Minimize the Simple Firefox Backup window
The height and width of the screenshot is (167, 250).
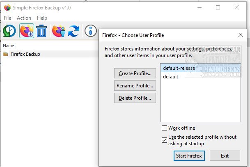(x=200, y=7)
